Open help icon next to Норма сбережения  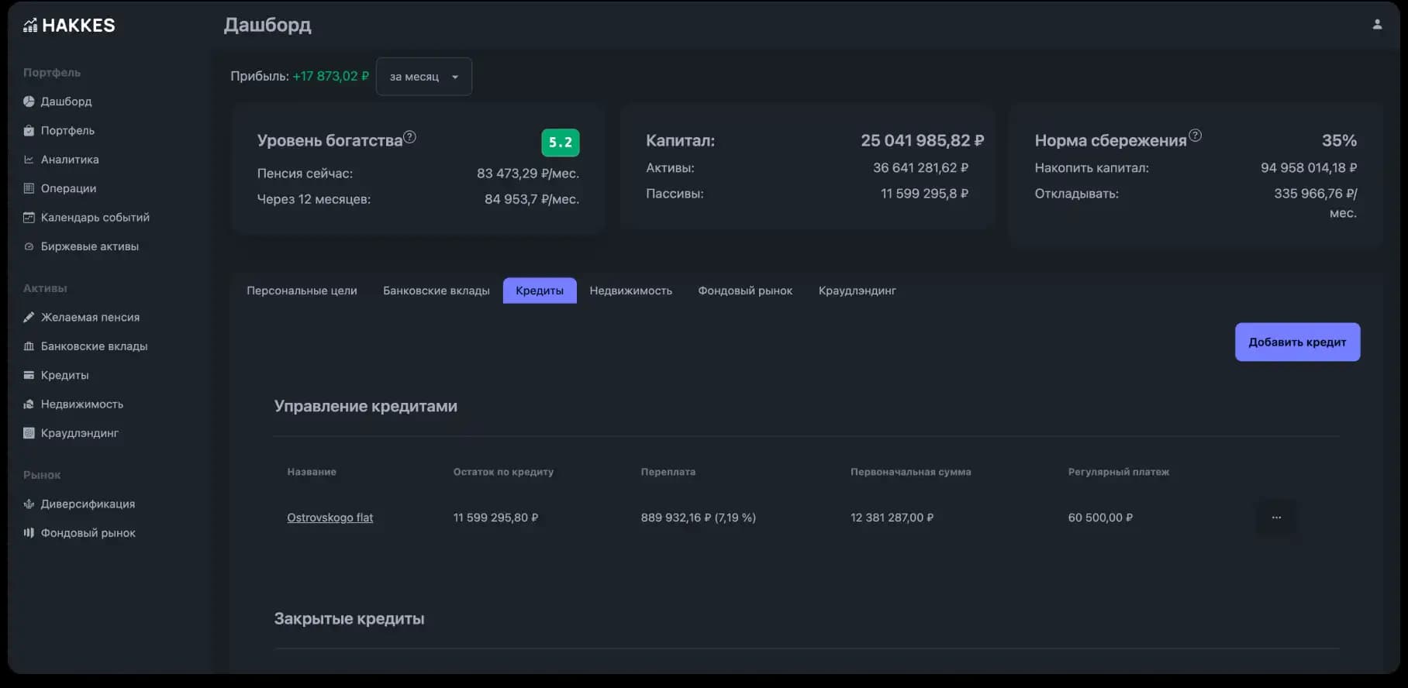[x=1195, y=136]
